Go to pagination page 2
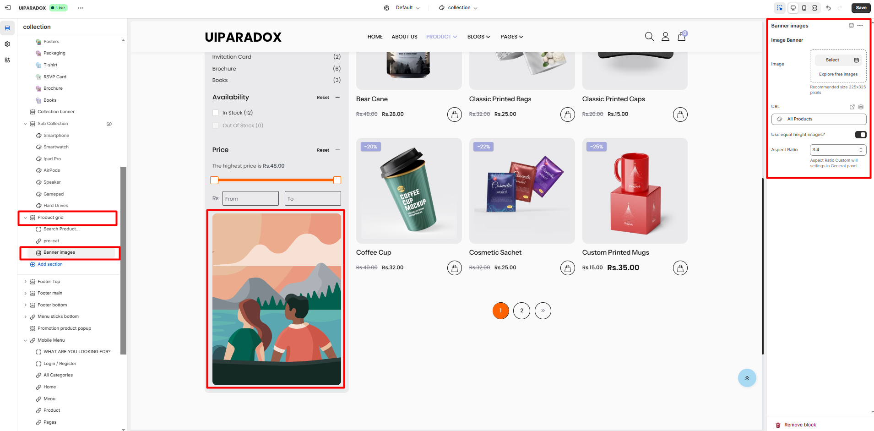This screenshot has height=431, width=874. point(522,311)
